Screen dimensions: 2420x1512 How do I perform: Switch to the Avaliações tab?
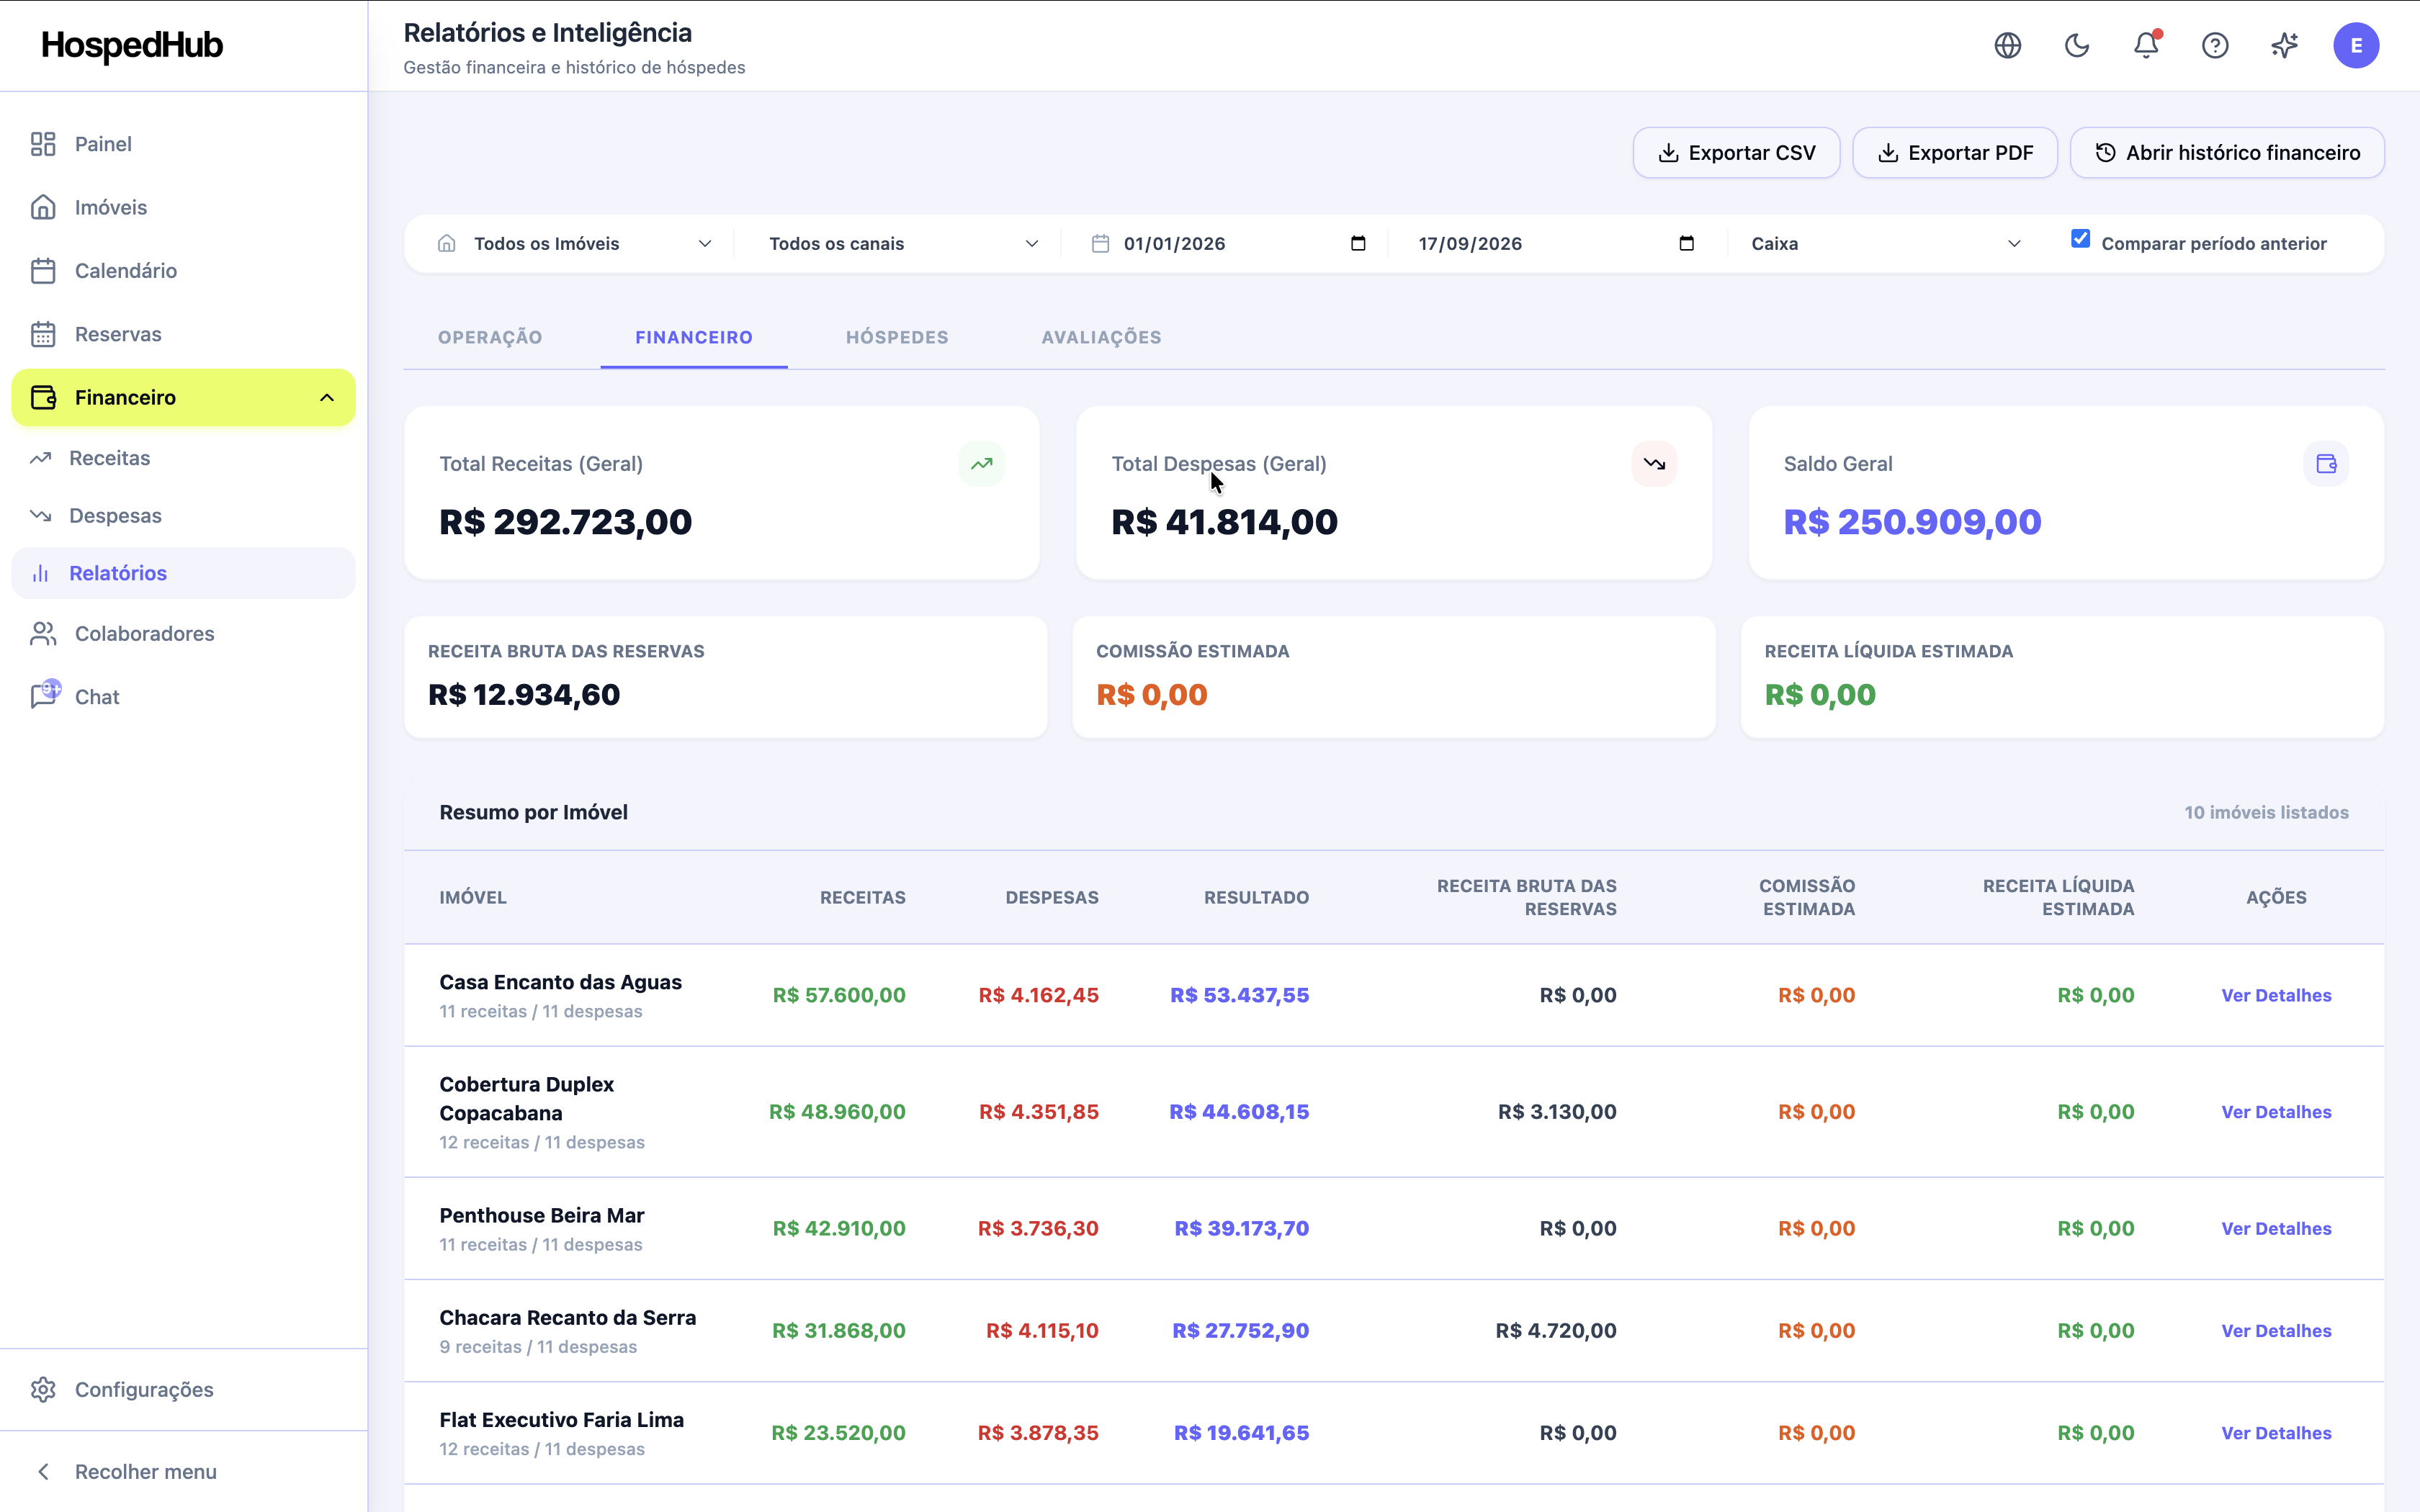[x=1101, y=338]
